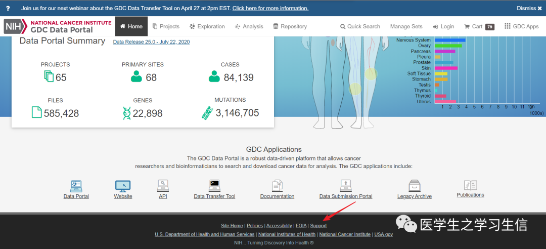546x249 pixels.
Task: Open the USA.gov footer link
Action: 383,234
